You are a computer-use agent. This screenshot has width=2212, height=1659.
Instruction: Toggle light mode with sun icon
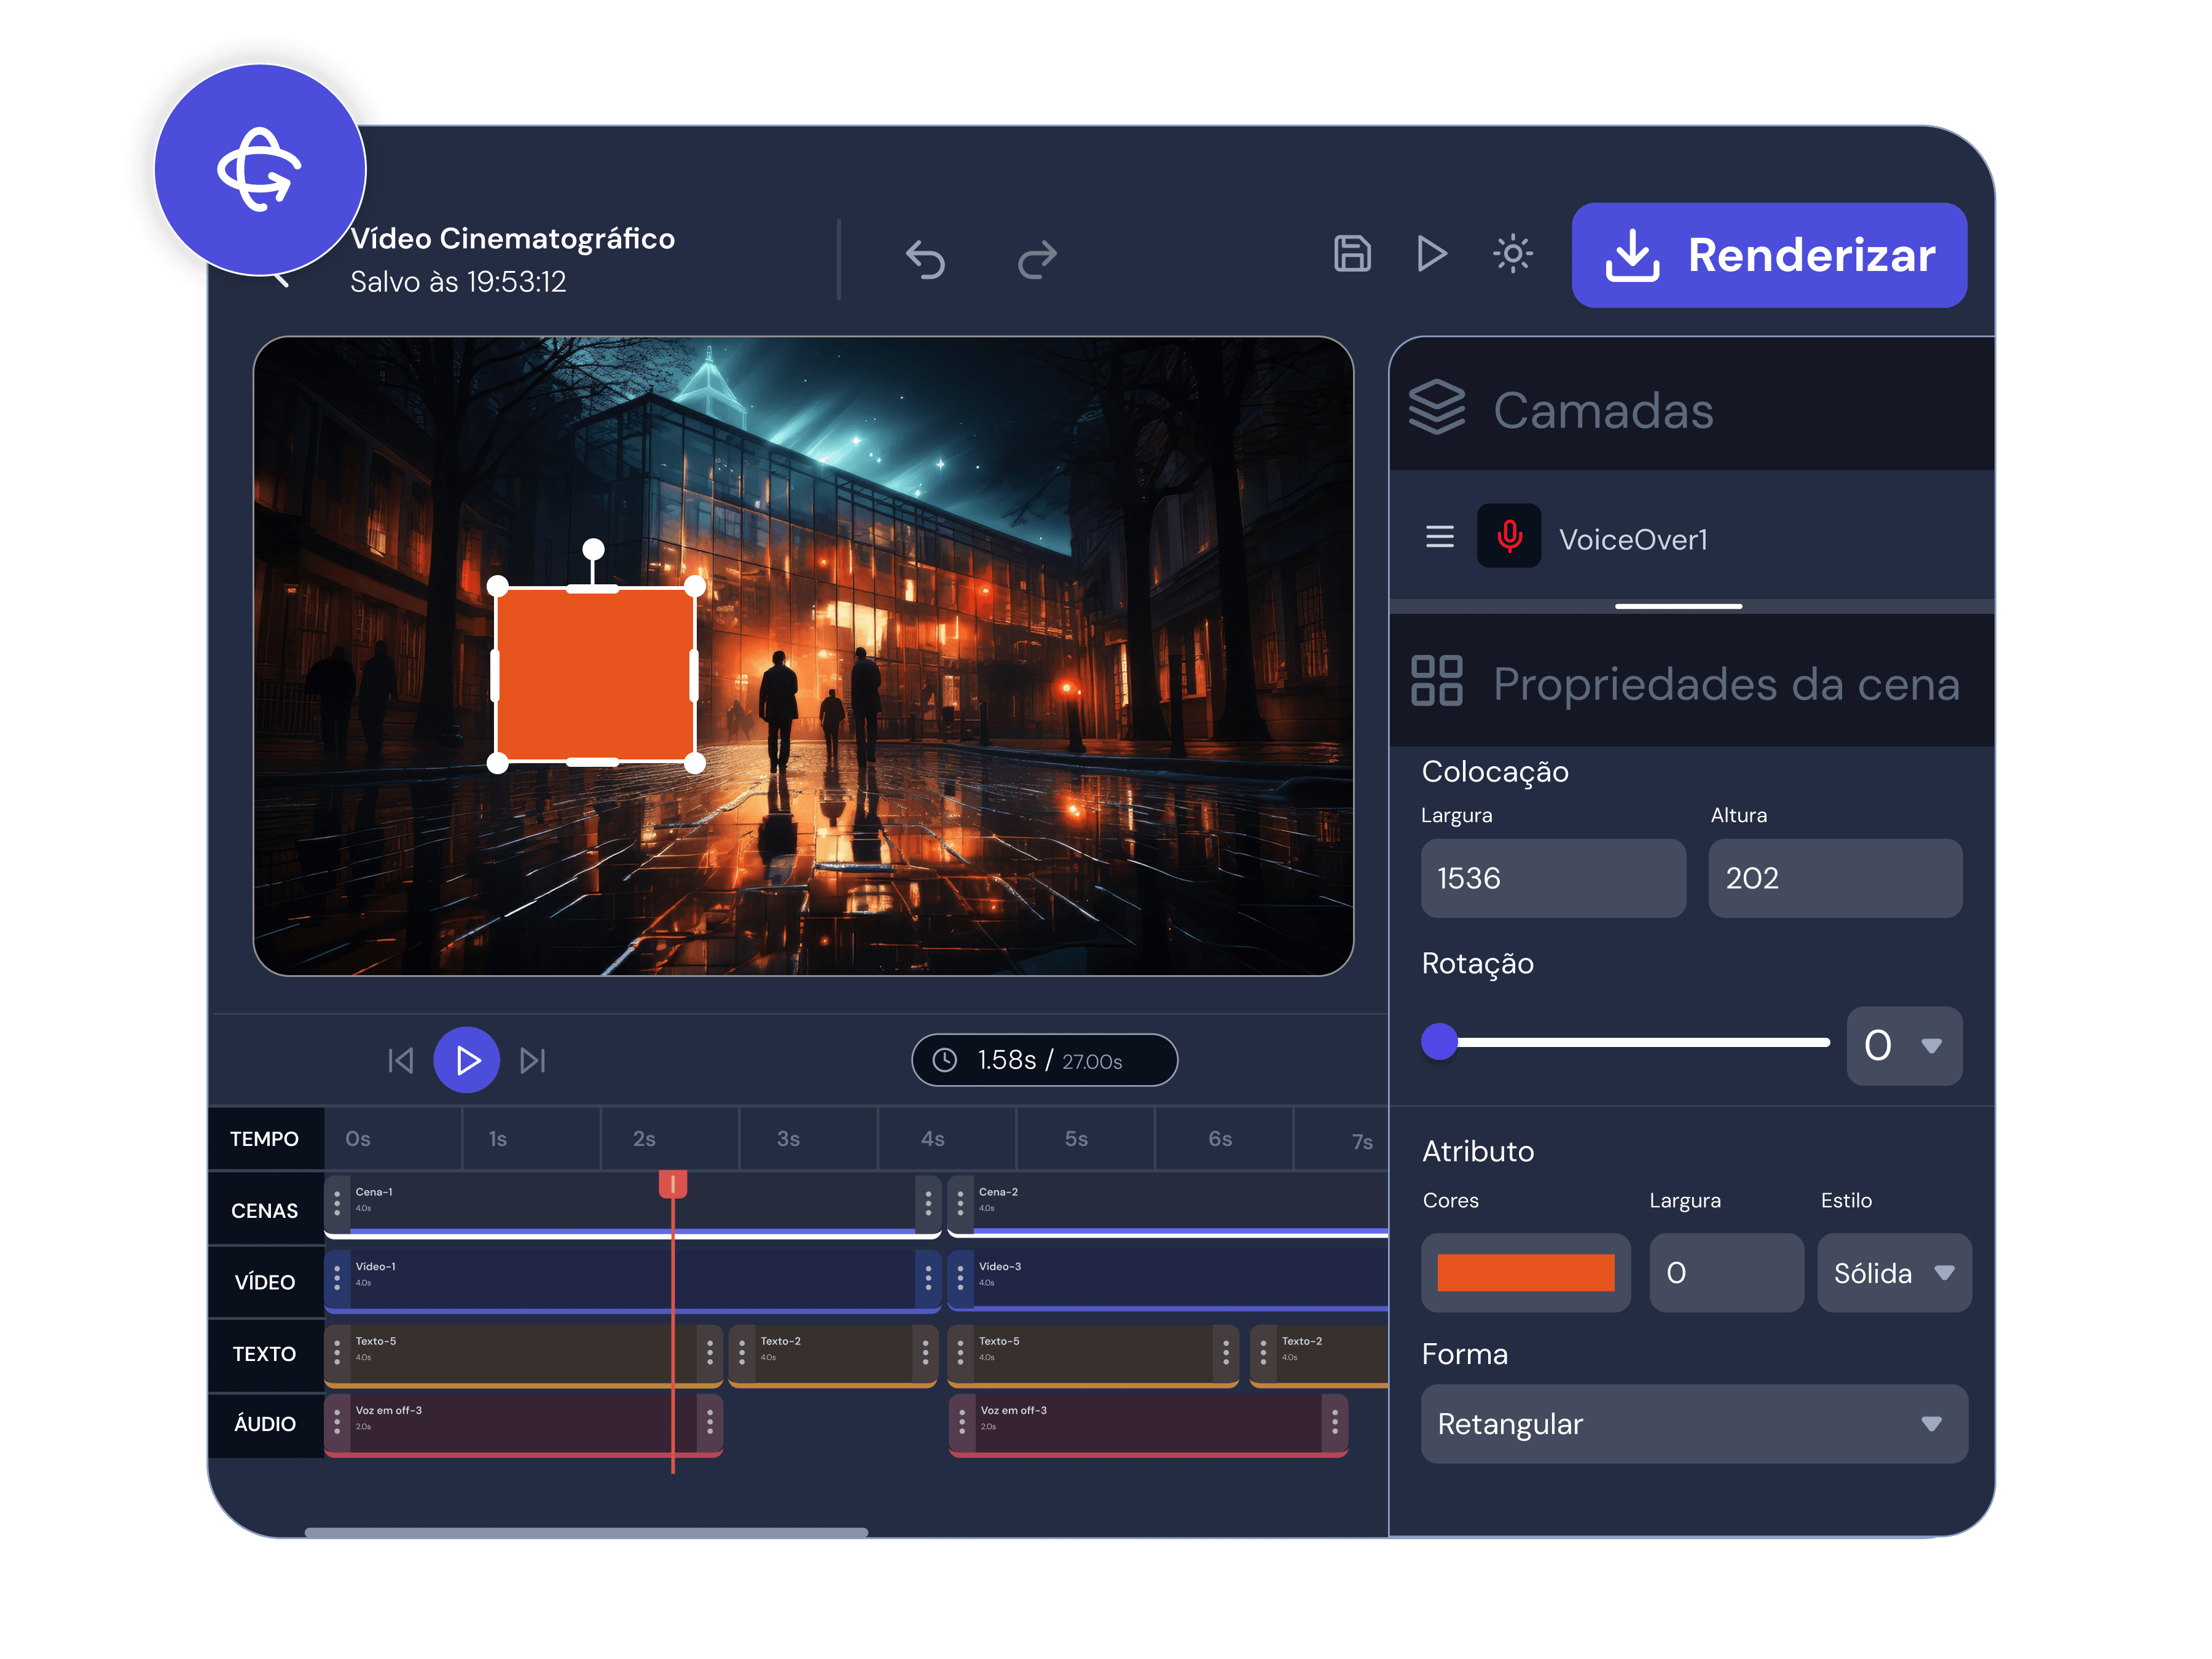click(x=1513, y=254)
